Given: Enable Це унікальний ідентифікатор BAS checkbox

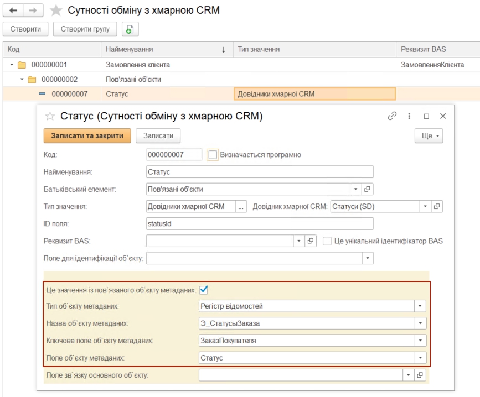Looking at the screenshot, I should (327, 241).
